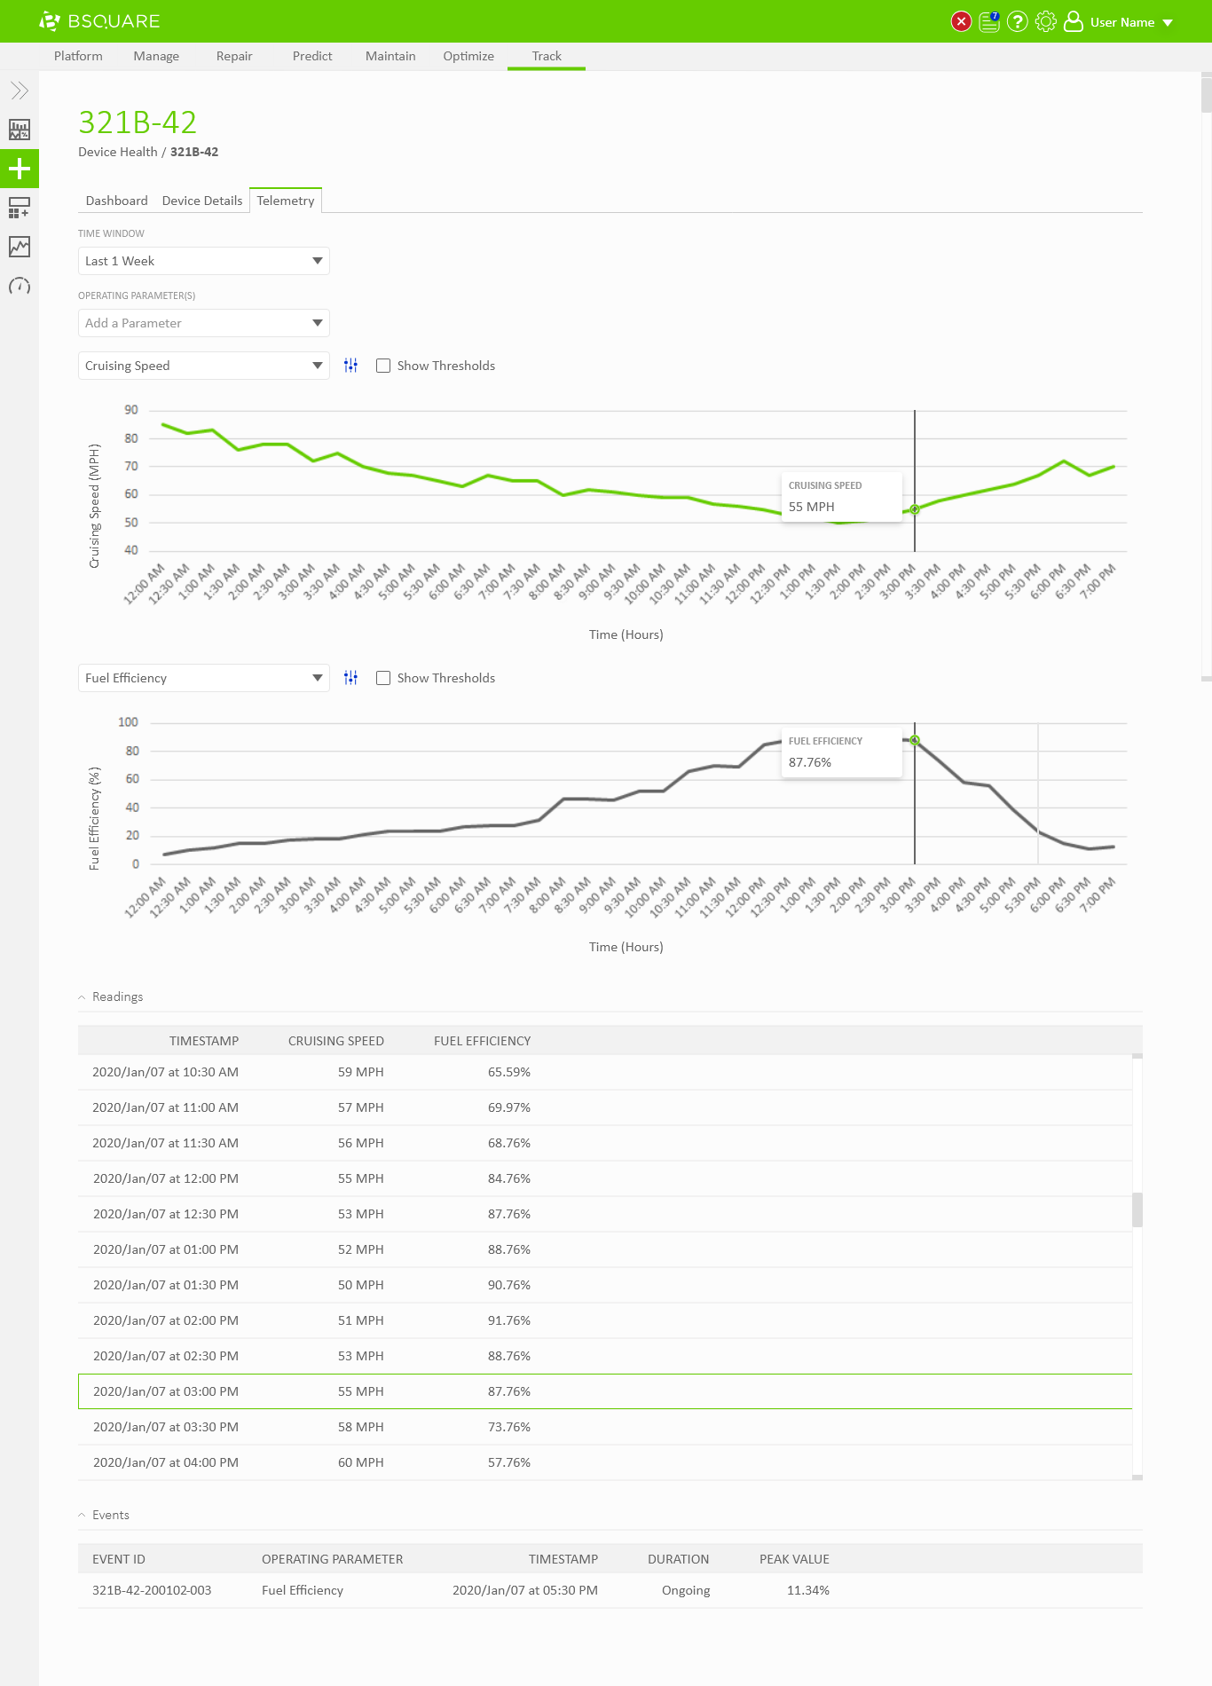Enable Show Thresholds for Fuel Efficiency chart
Image resolution: width=1212 pixels, height=1686 pixels.
tap(383, 678)
